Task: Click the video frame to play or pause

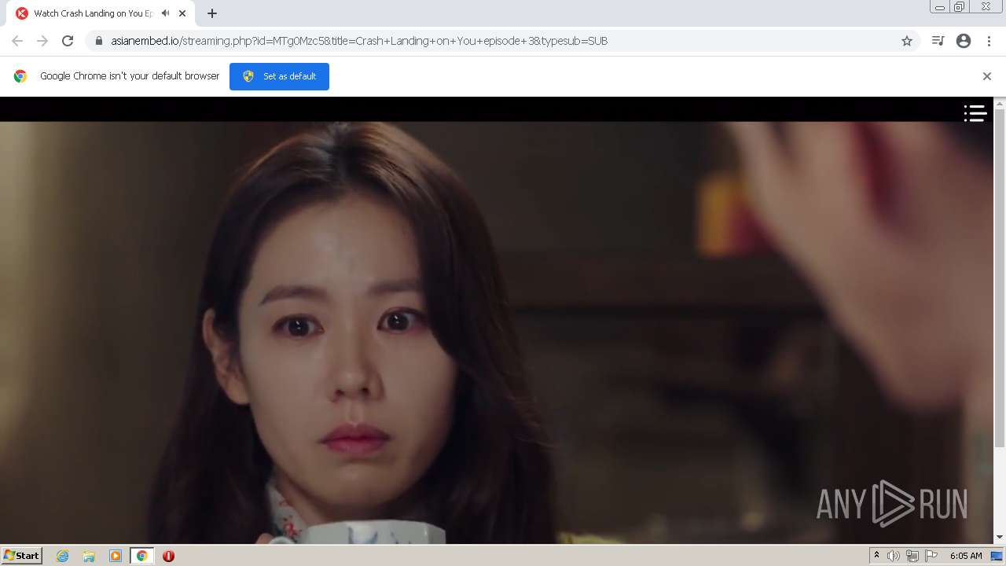Action: 497,332
